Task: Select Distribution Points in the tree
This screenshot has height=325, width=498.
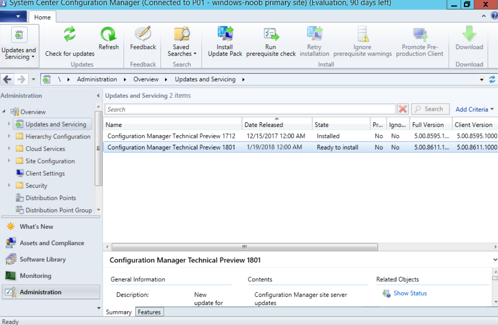Action: click(46, 198)
